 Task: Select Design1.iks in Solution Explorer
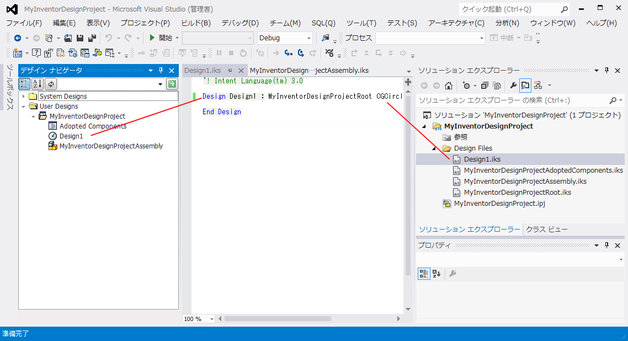(x=482, y=159)
